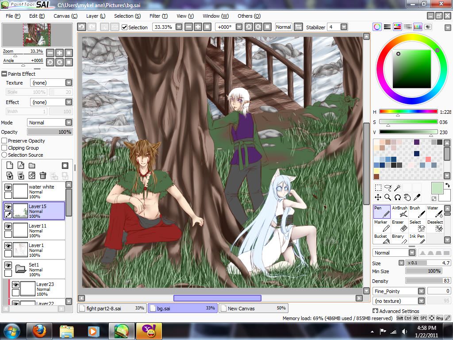Flip the canvas view horizontally

(x=298, y=27)
